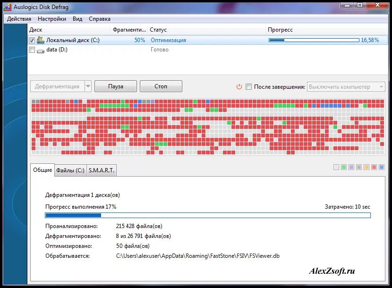Close the Disk Defrag window
The height and width of the screenshot is (288, 392).
click(377, 5)
